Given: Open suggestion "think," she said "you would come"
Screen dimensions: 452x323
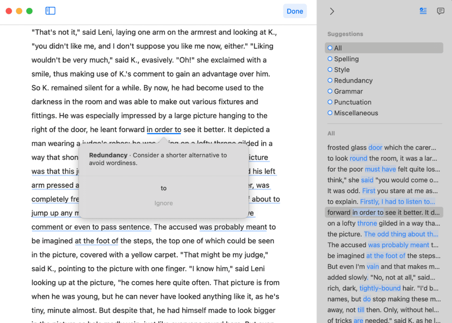Looking at the screenshot, I should point(384,180).
